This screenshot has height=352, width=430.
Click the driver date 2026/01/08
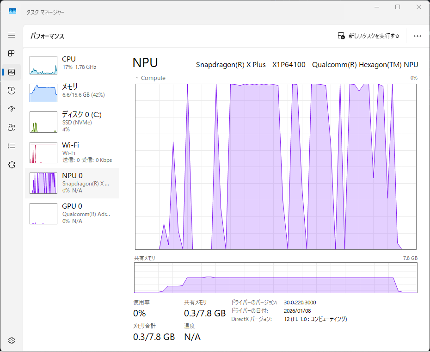[x=297, y=311]
